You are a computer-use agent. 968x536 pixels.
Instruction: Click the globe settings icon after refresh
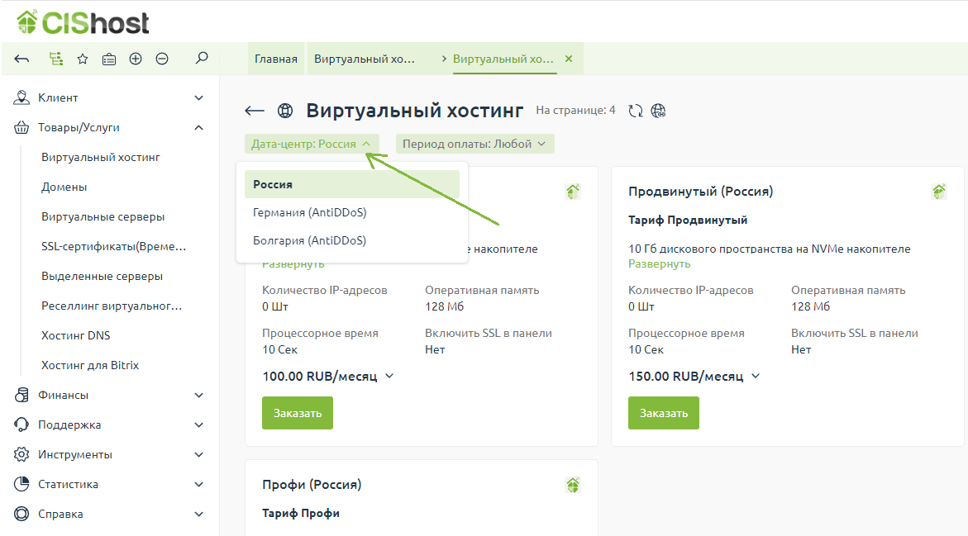tap(659, 111)
